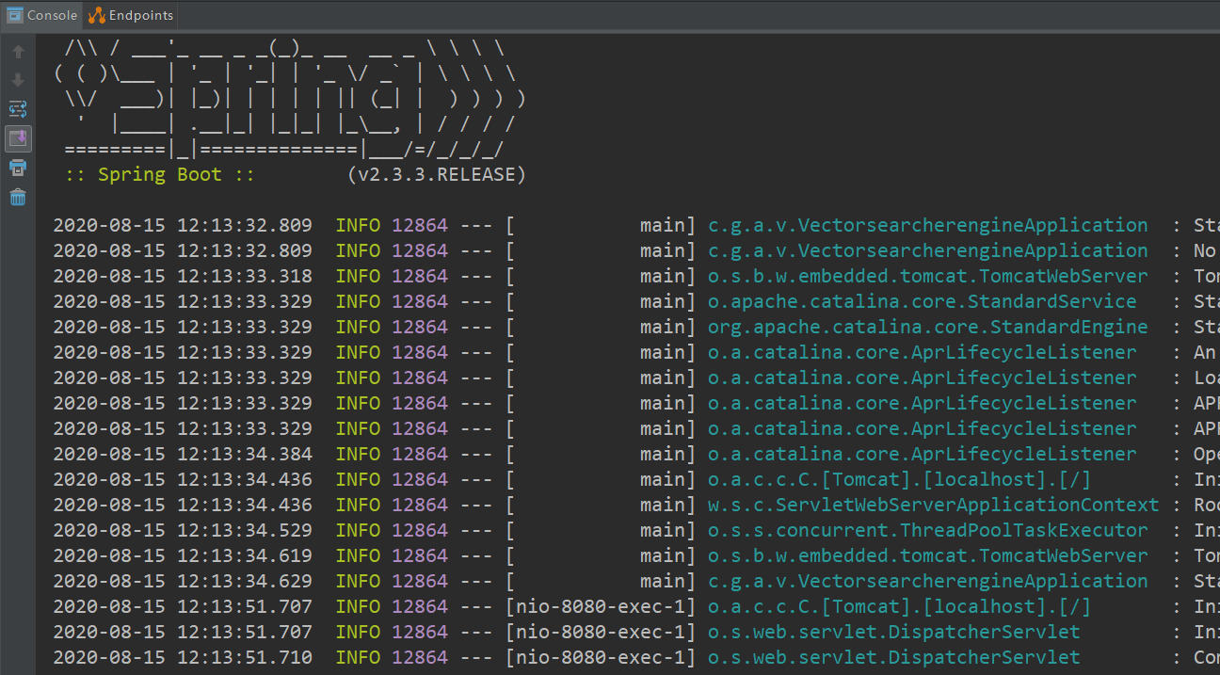The height and width of the screenshot is (675, 1220).
Task: Switch to the Console tab
Action: 41,15
